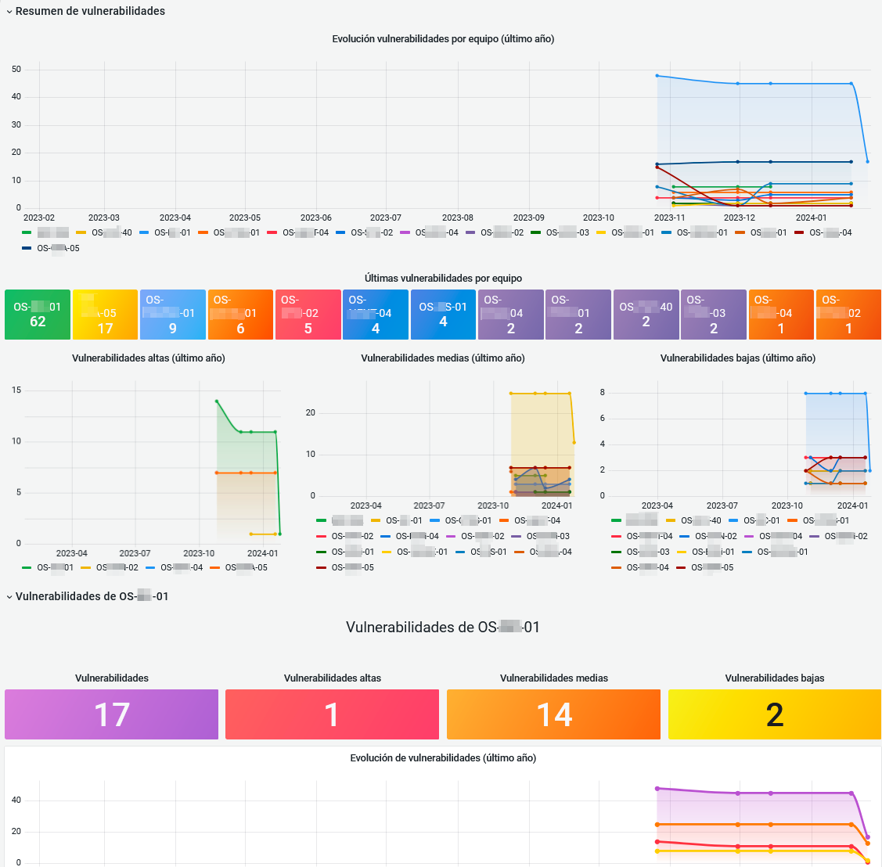
Task: Select the light blue tile showing 9
Action: pos(173,315)
